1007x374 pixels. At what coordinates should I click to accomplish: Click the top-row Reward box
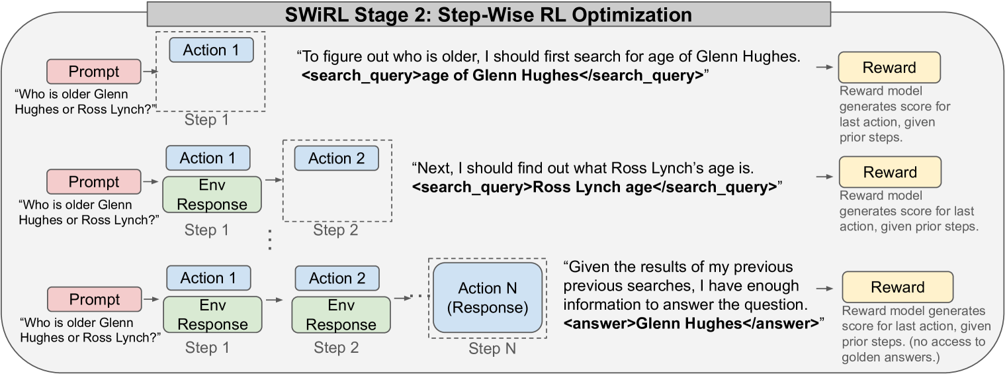pos(889,68)
